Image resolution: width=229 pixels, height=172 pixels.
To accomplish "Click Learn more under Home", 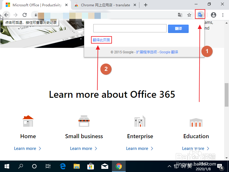I will point(27,148).
